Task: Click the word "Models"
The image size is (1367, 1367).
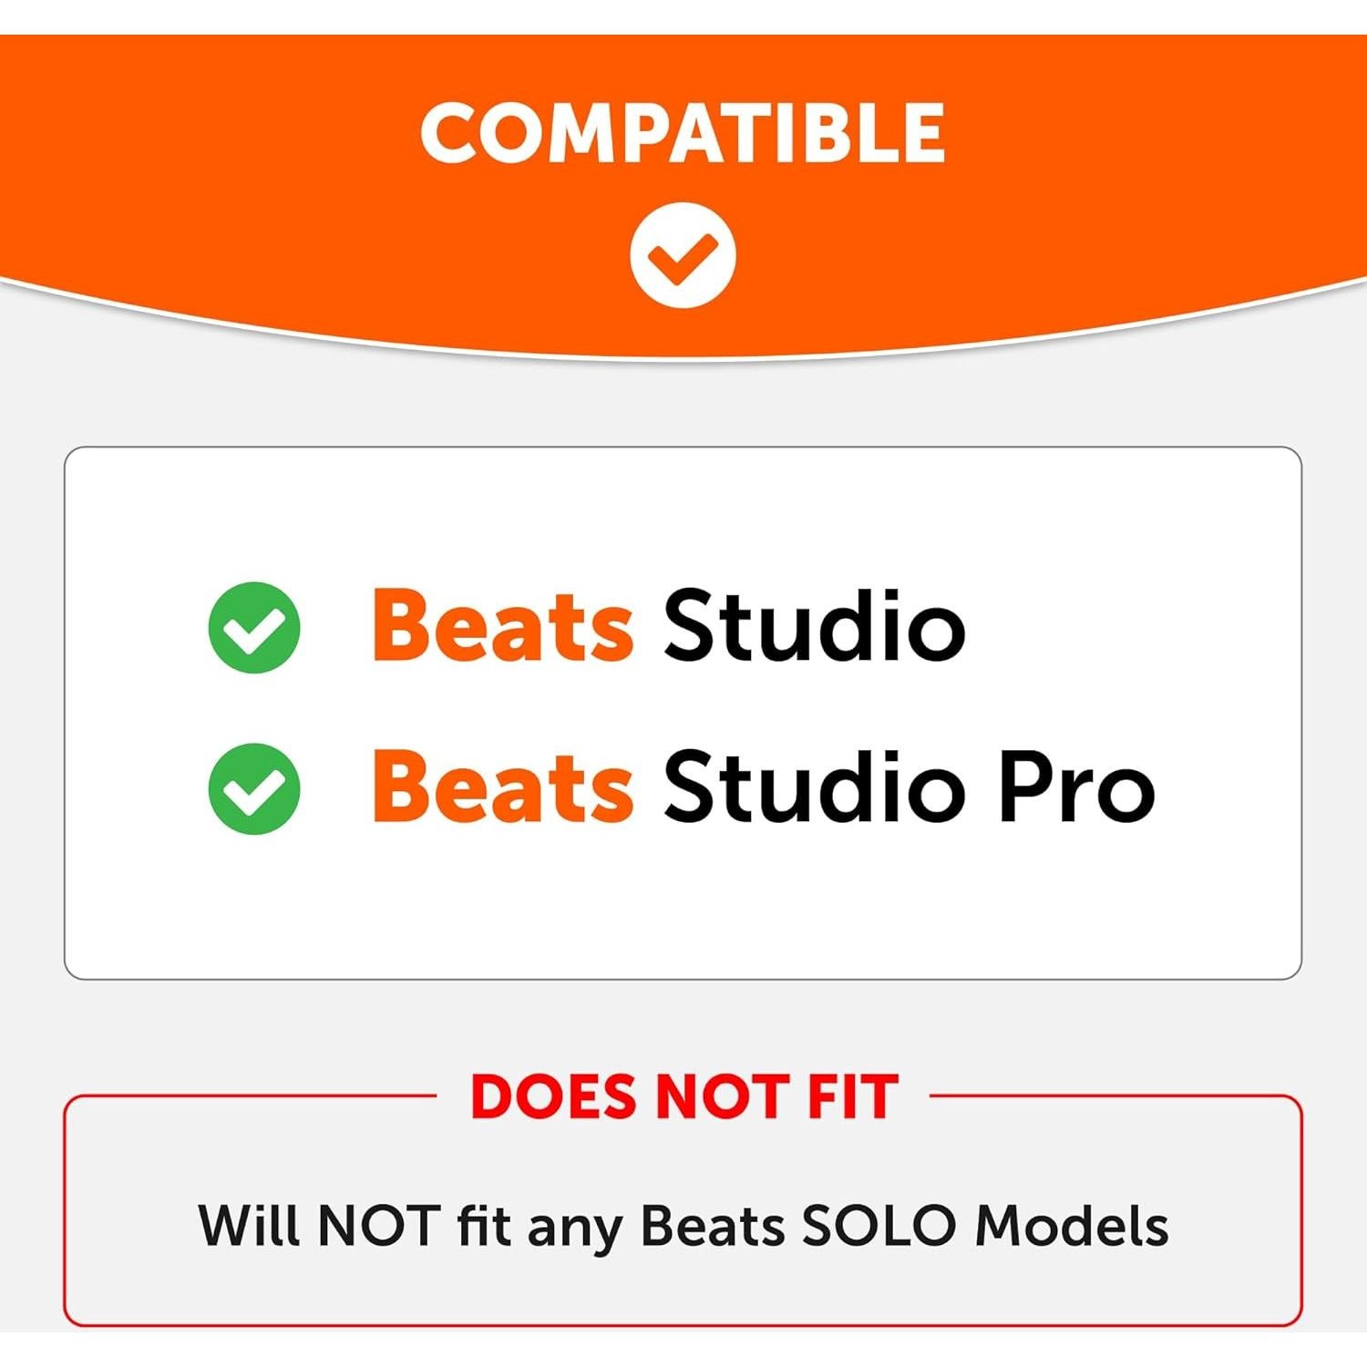Action: [1072, 1225]
